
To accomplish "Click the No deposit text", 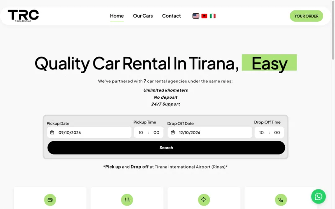I will point(165,97).
